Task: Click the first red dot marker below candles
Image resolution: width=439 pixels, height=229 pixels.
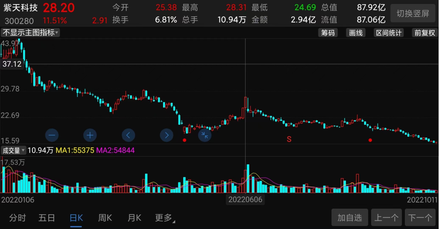Action: [x=185, y=140]
